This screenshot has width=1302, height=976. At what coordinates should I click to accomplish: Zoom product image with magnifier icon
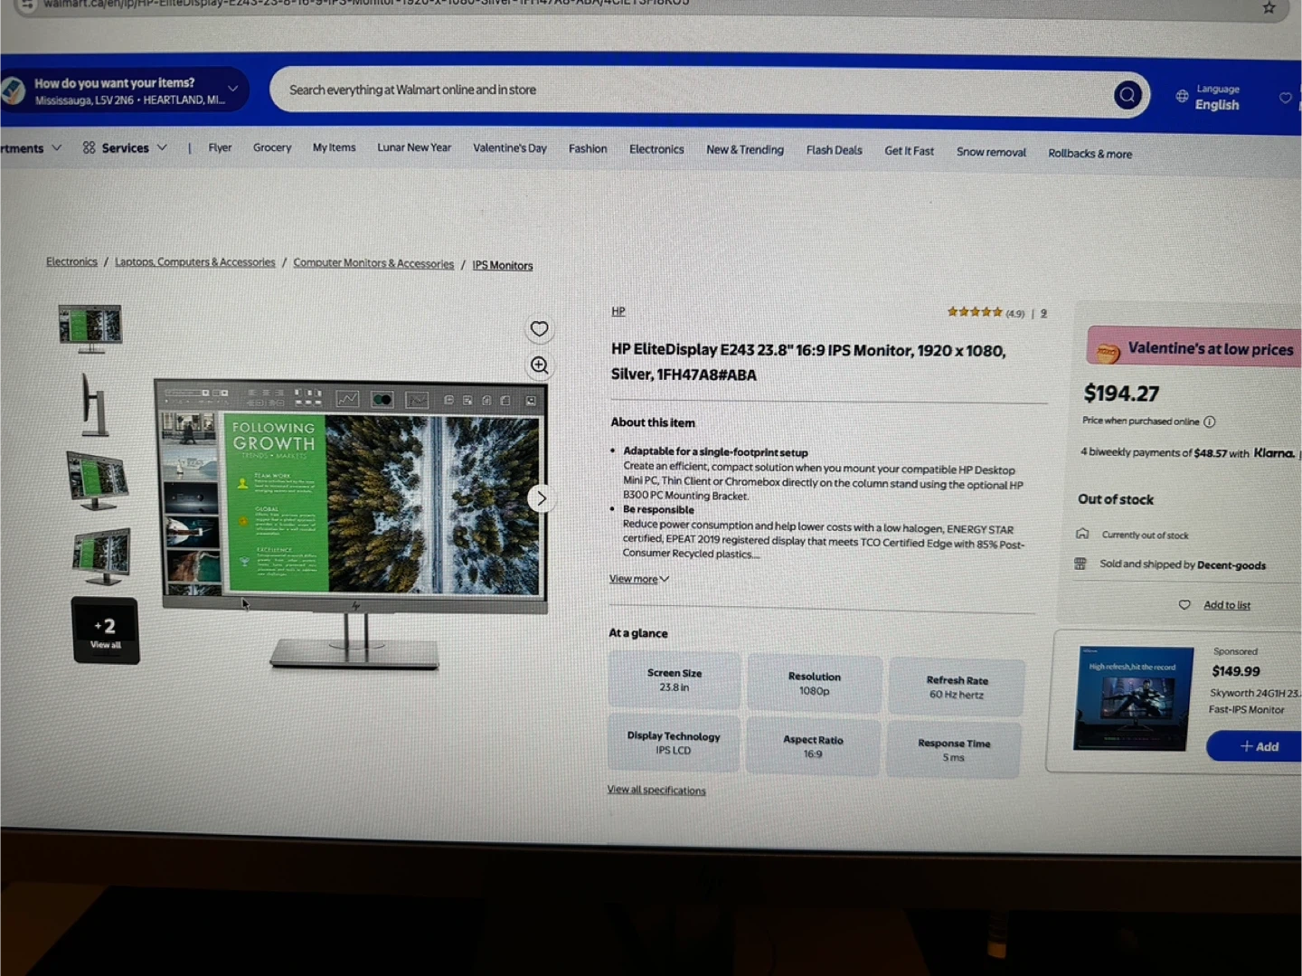click(540, 365)
